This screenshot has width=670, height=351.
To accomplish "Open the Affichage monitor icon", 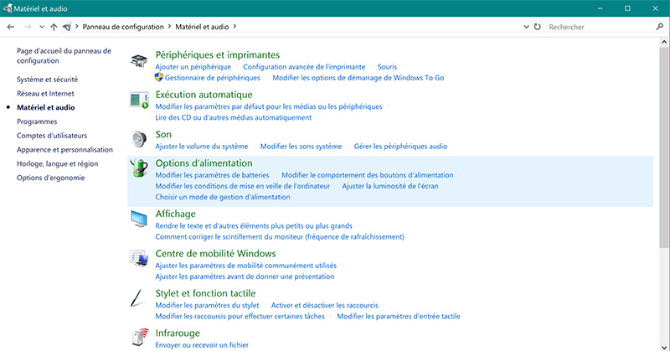I will click(140, 219).
